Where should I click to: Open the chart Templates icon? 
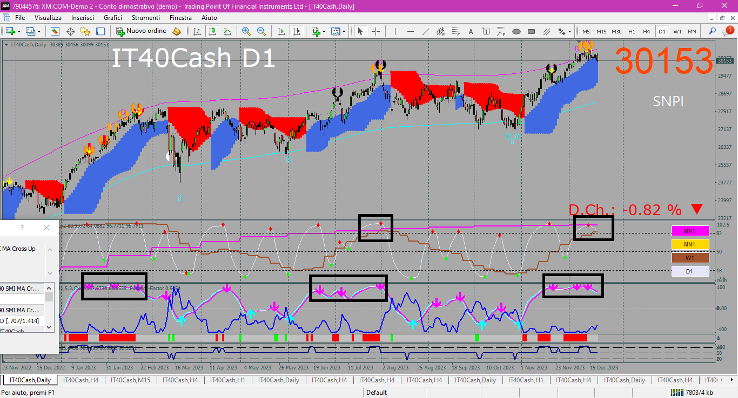tap(336, 31)
